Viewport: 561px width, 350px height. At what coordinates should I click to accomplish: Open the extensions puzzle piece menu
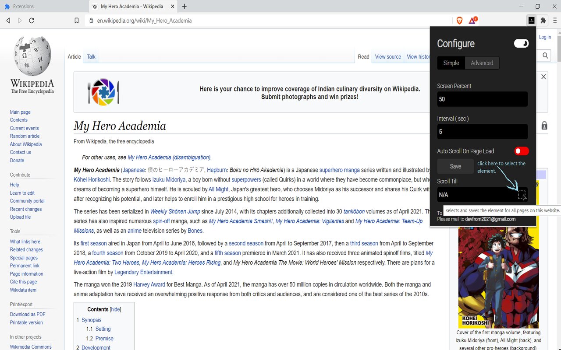pos(543,20)
